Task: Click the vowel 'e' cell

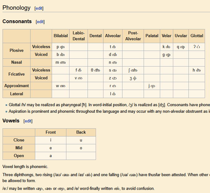Action: tap(50, 148)
